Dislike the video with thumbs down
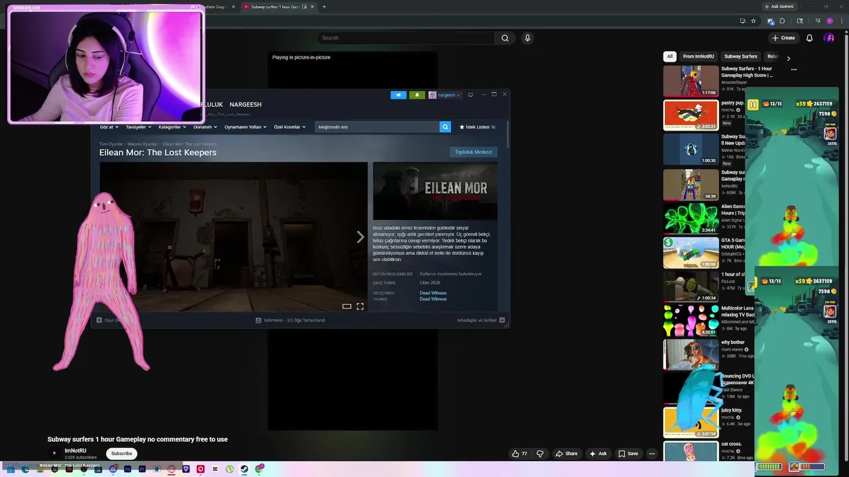The image size is (849, 477). point(540,454)
